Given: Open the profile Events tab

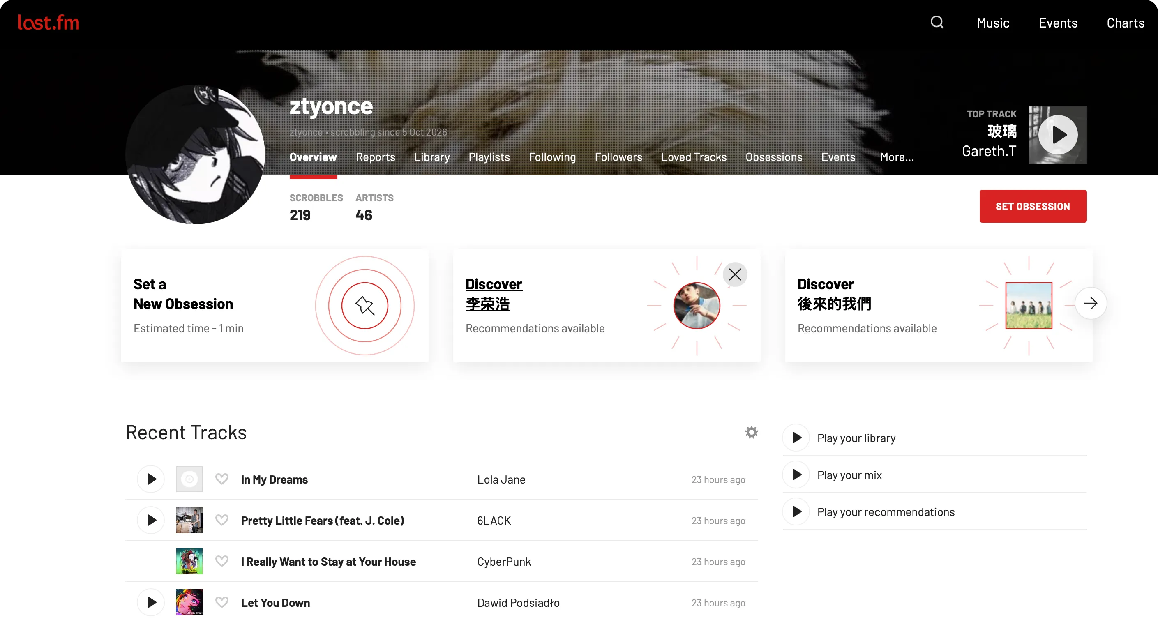Looking at the screenshot, I should 838,157.
